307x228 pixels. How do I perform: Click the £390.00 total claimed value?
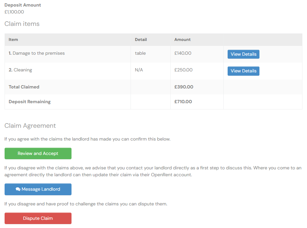(x=184, y=87)
